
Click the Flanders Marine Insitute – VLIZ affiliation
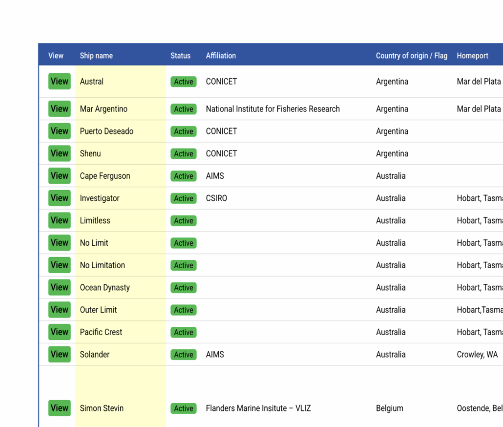click(x=258, y=408)
